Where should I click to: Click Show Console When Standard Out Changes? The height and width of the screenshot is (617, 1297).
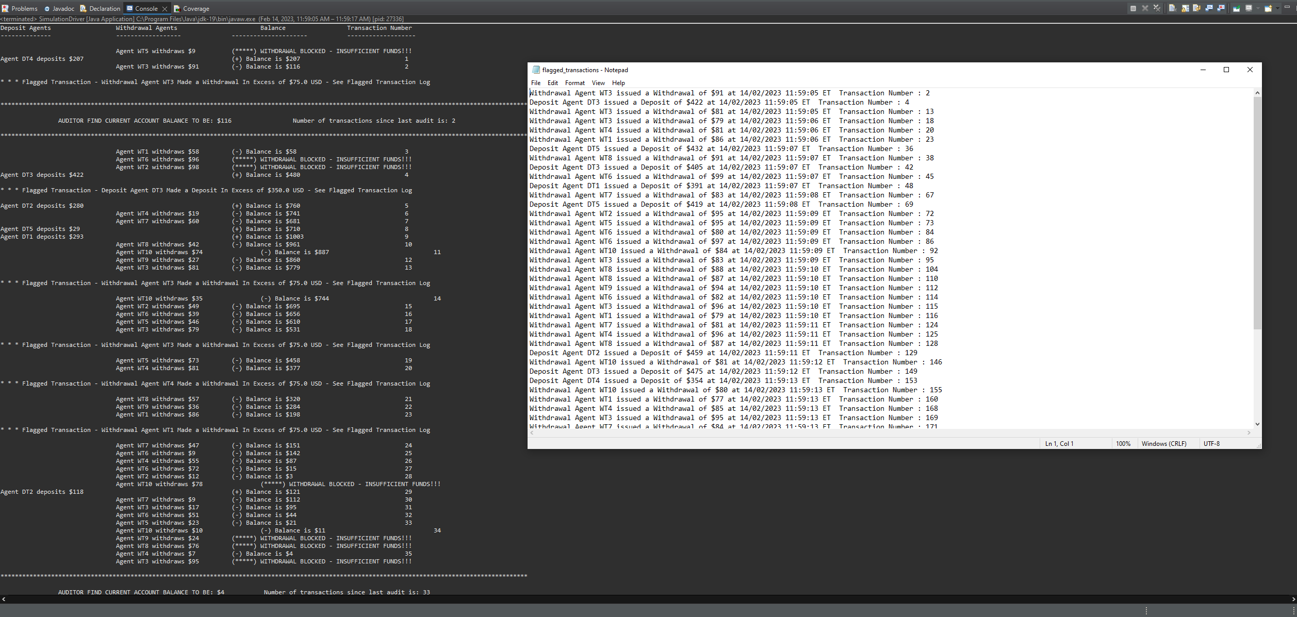click(x=1209, y=8)
